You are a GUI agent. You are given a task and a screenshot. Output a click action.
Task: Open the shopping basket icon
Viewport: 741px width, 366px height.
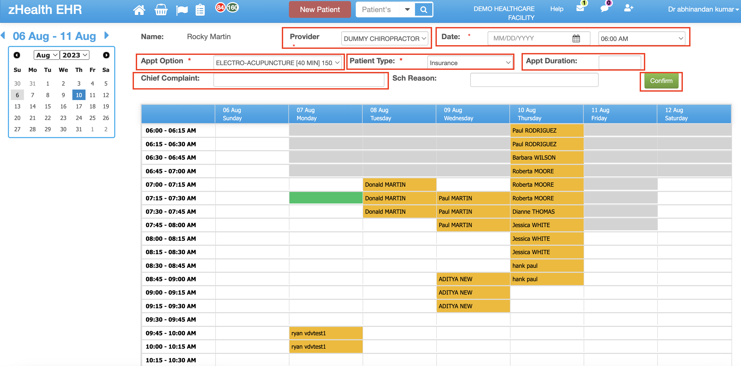point(161,10)
